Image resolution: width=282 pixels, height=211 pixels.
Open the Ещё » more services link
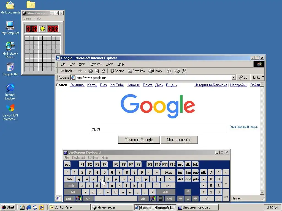pos(171,85)
